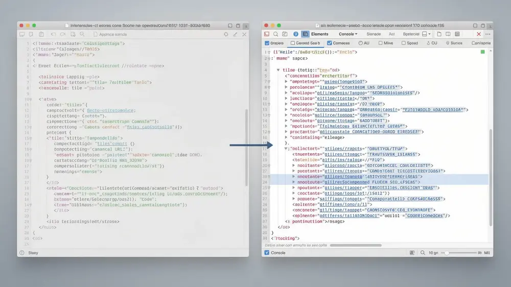The image size is (511, 287).
Task: Open the left editor's gear settings
Action: coord(226,34)
